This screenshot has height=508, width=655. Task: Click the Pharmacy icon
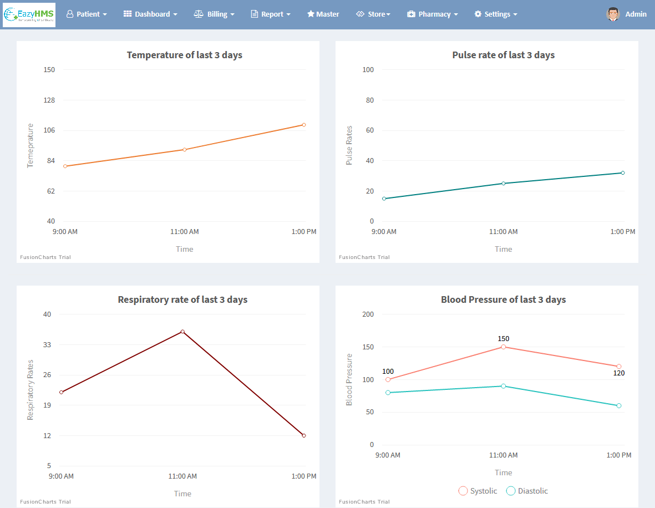411,14
